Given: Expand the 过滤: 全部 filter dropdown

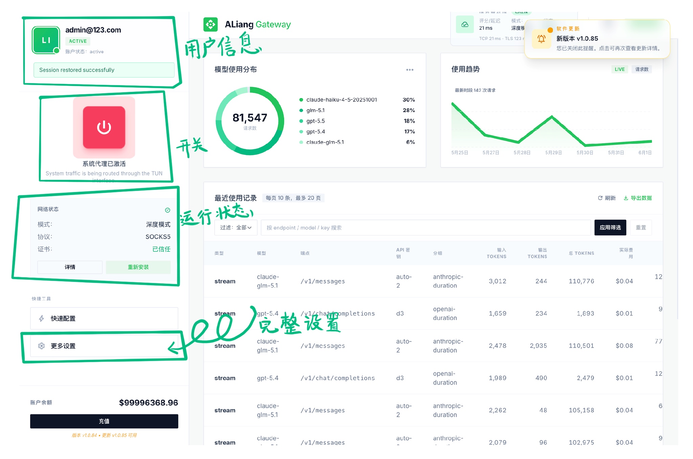Looking at the screenshot, I should (x=236, y=228).
